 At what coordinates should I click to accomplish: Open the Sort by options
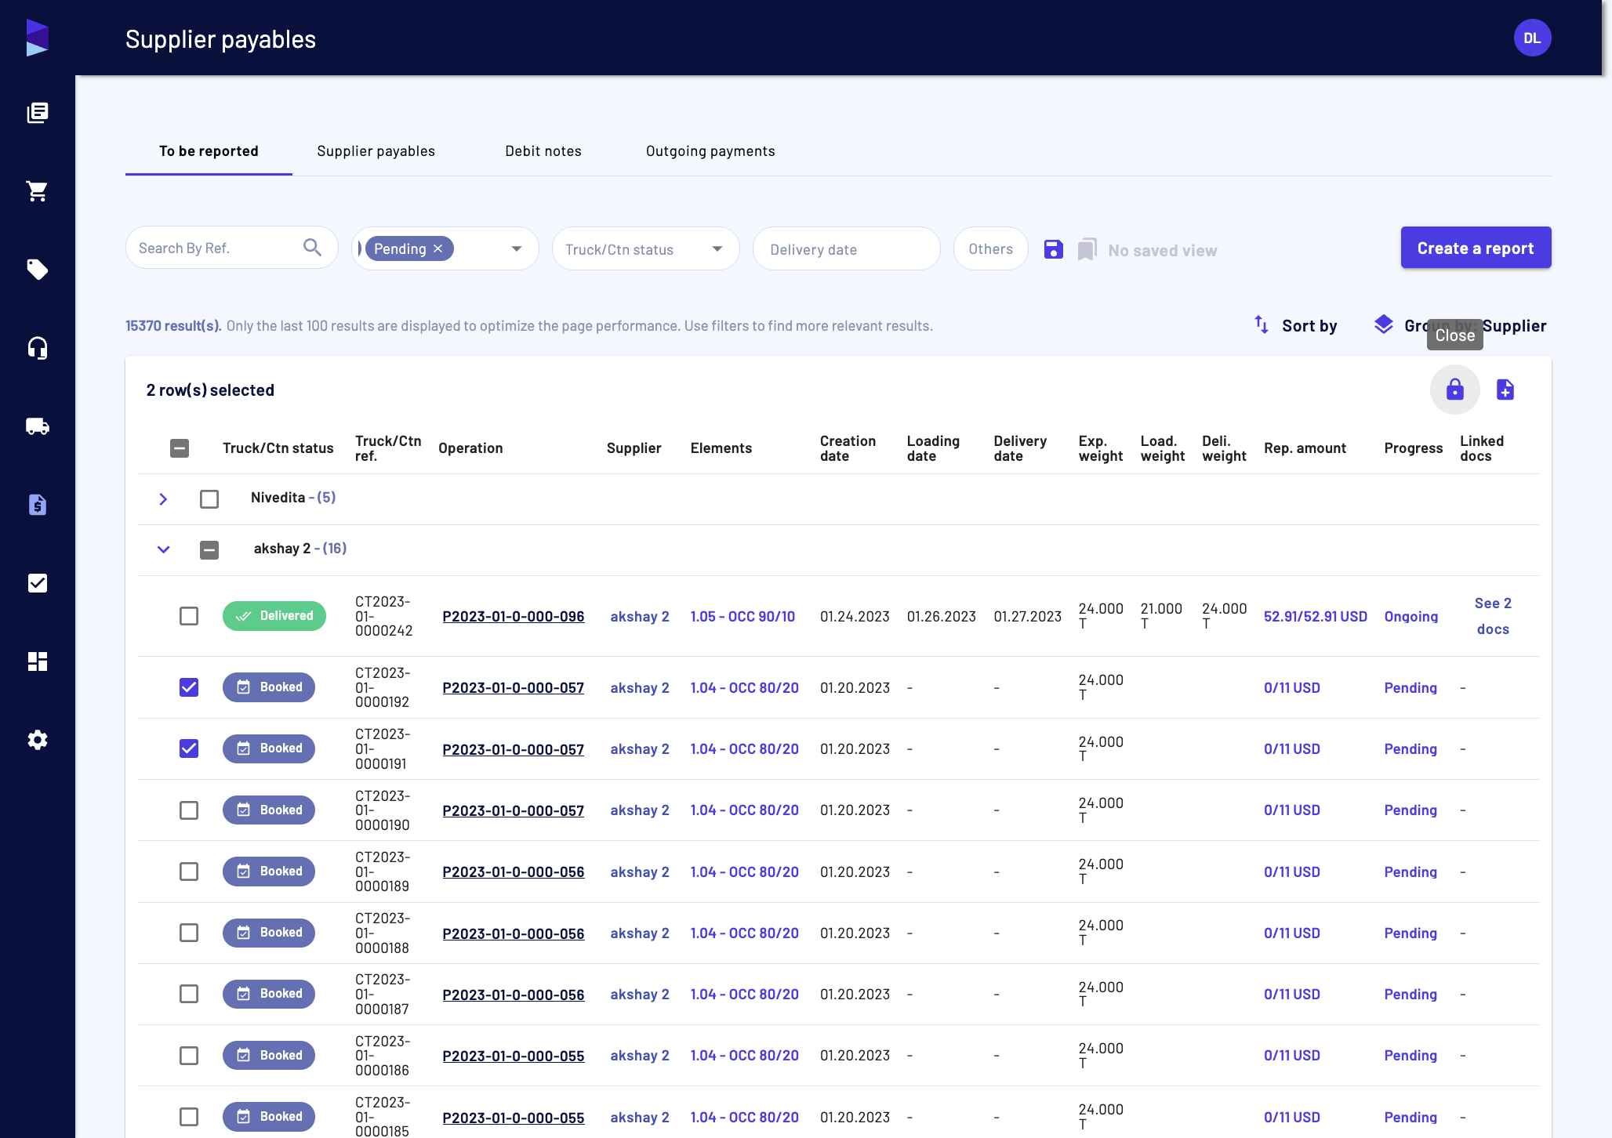1296,325
